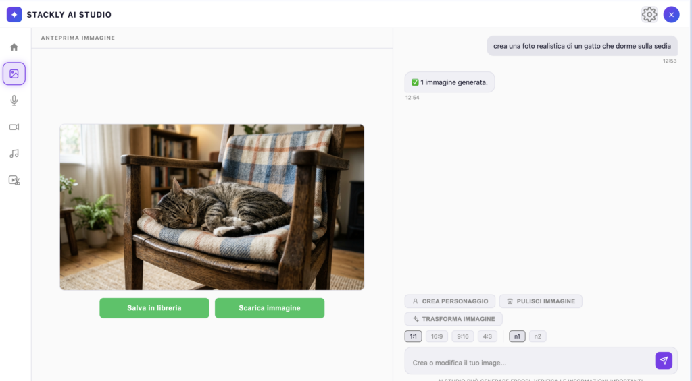The height and width of the screenshot is (381, 692).
Task: Click Salva in libreria button
Action: [154, 308]
